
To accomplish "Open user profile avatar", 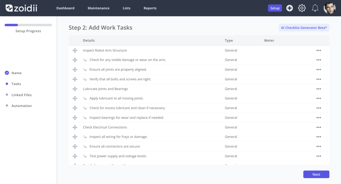I will pyautogui.click(x=329, y=8).
